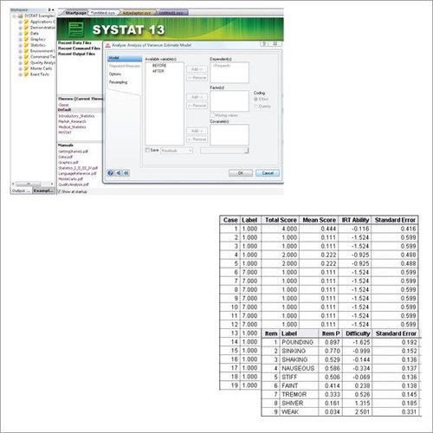The height and width of the screenshot is (433, 433).
Task: Pin the Workspace panel using pin icon
Action: (49, 10)
